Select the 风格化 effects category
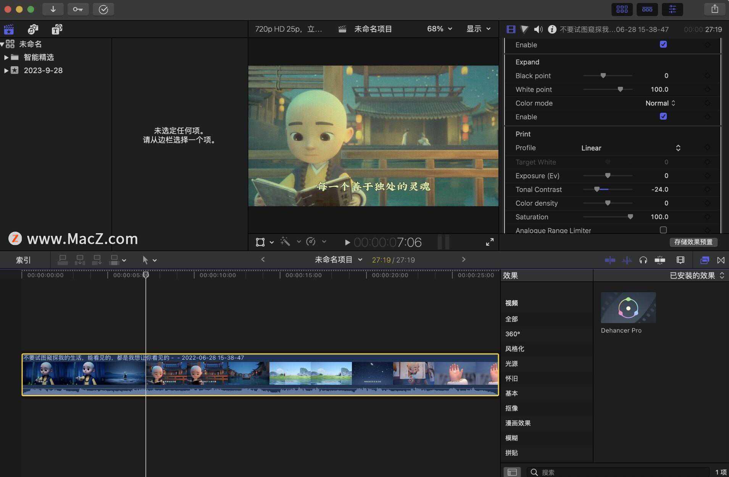Viewport: 729px width, 477px height. coord(514,349)
